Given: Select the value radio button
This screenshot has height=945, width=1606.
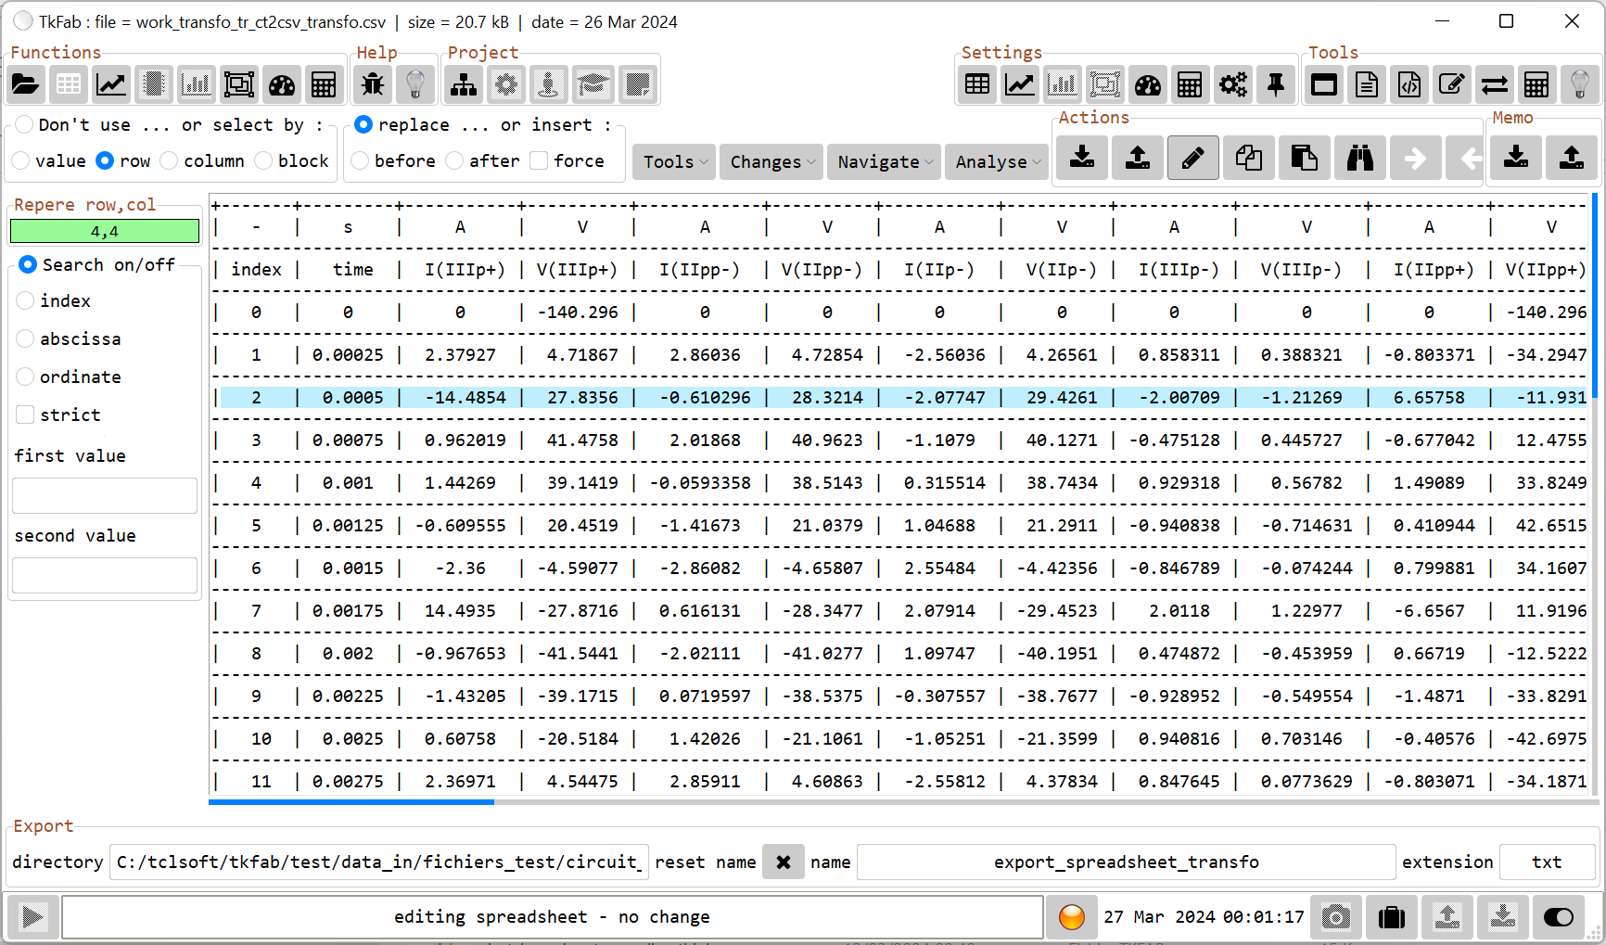Looking at the screenshot, I should [x=20, y=160].
